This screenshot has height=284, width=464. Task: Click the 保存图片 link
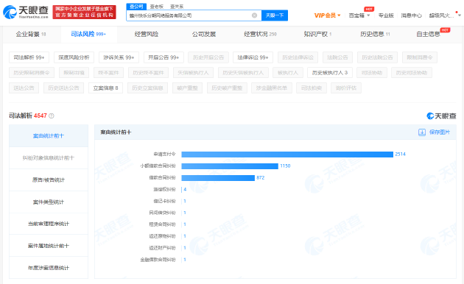tap(440, 132)
